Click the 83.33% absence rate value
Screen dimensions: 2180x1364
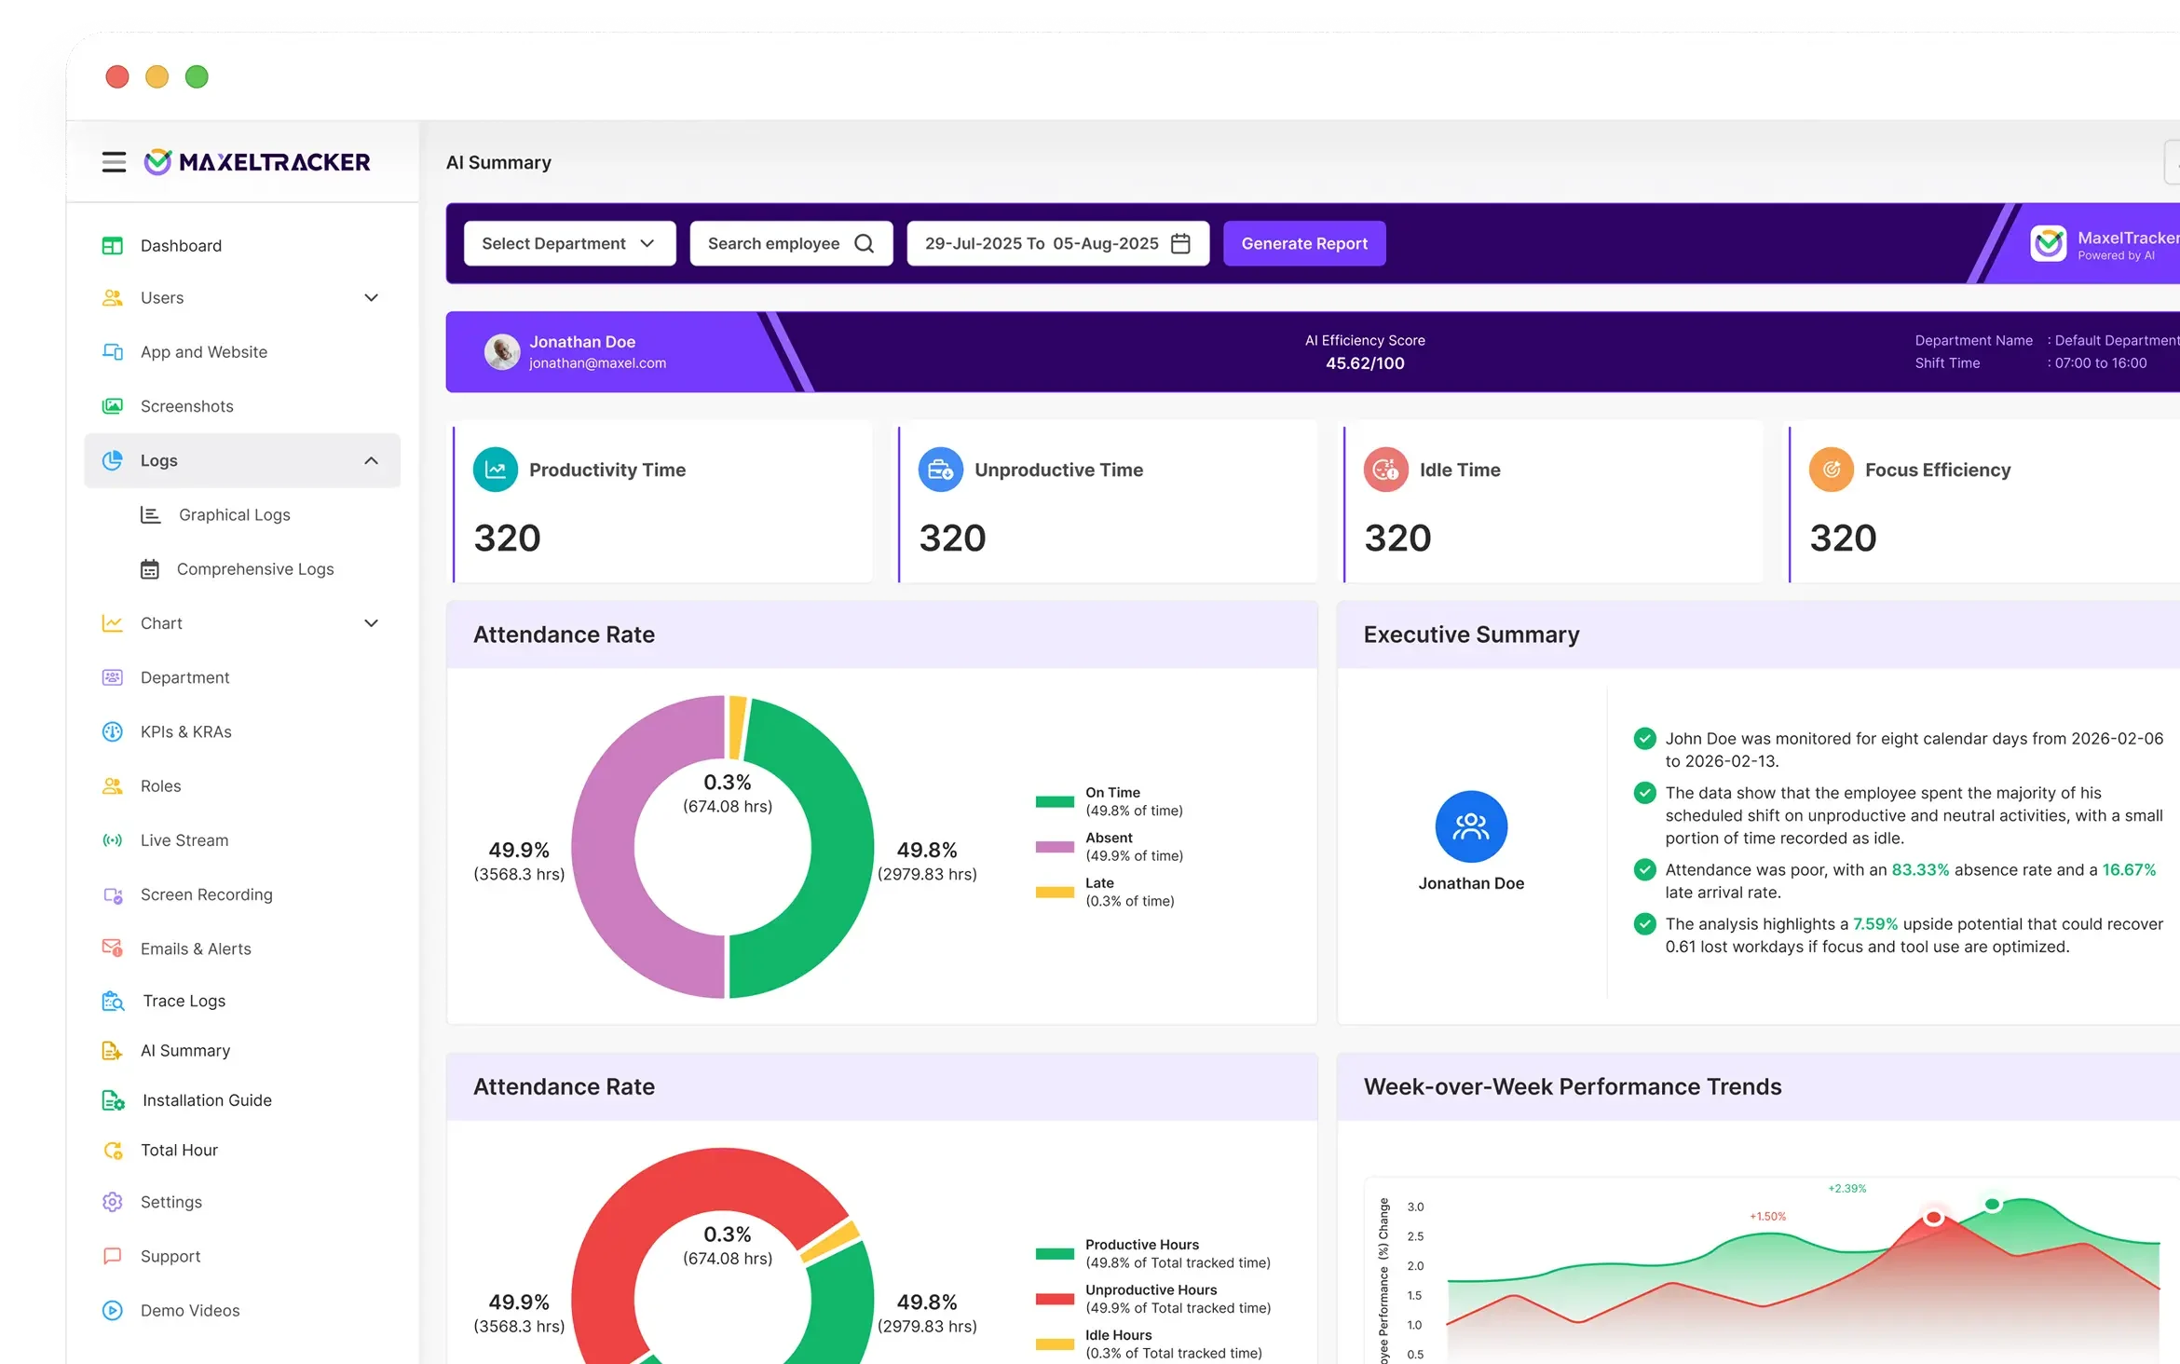point(1920,870)
